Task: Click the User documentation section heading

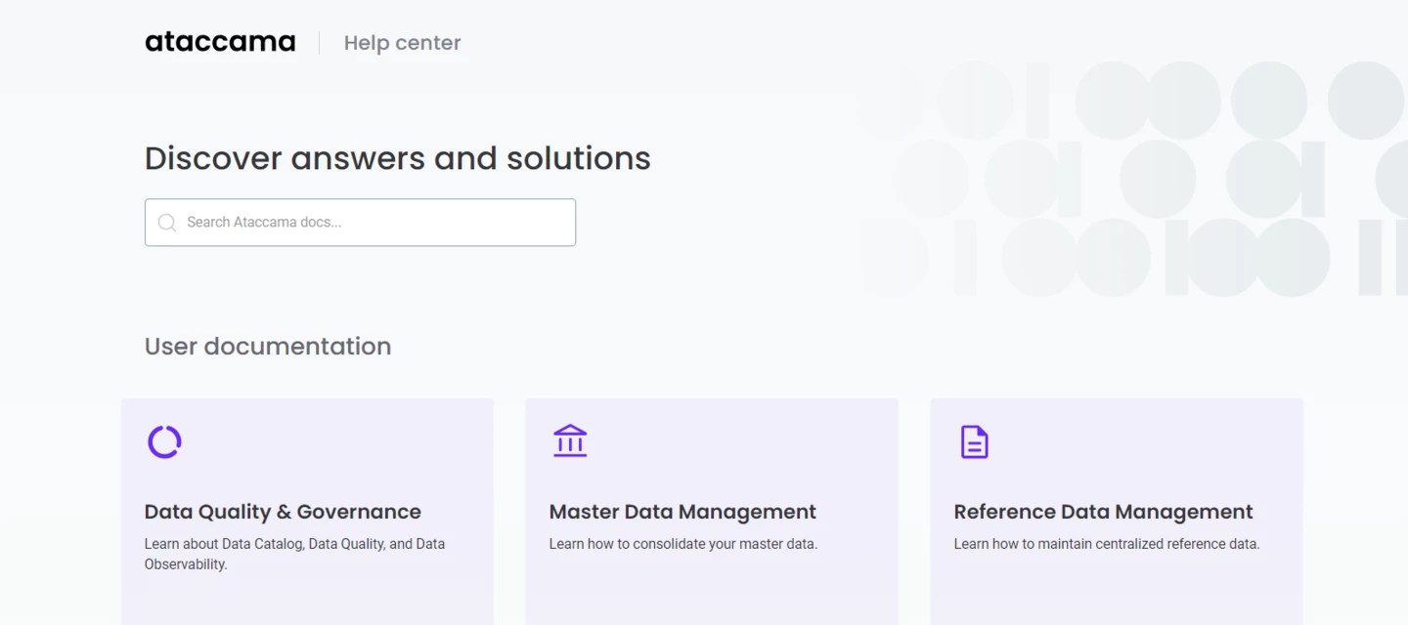Action: pyautogui.click(x=268, y=346)
